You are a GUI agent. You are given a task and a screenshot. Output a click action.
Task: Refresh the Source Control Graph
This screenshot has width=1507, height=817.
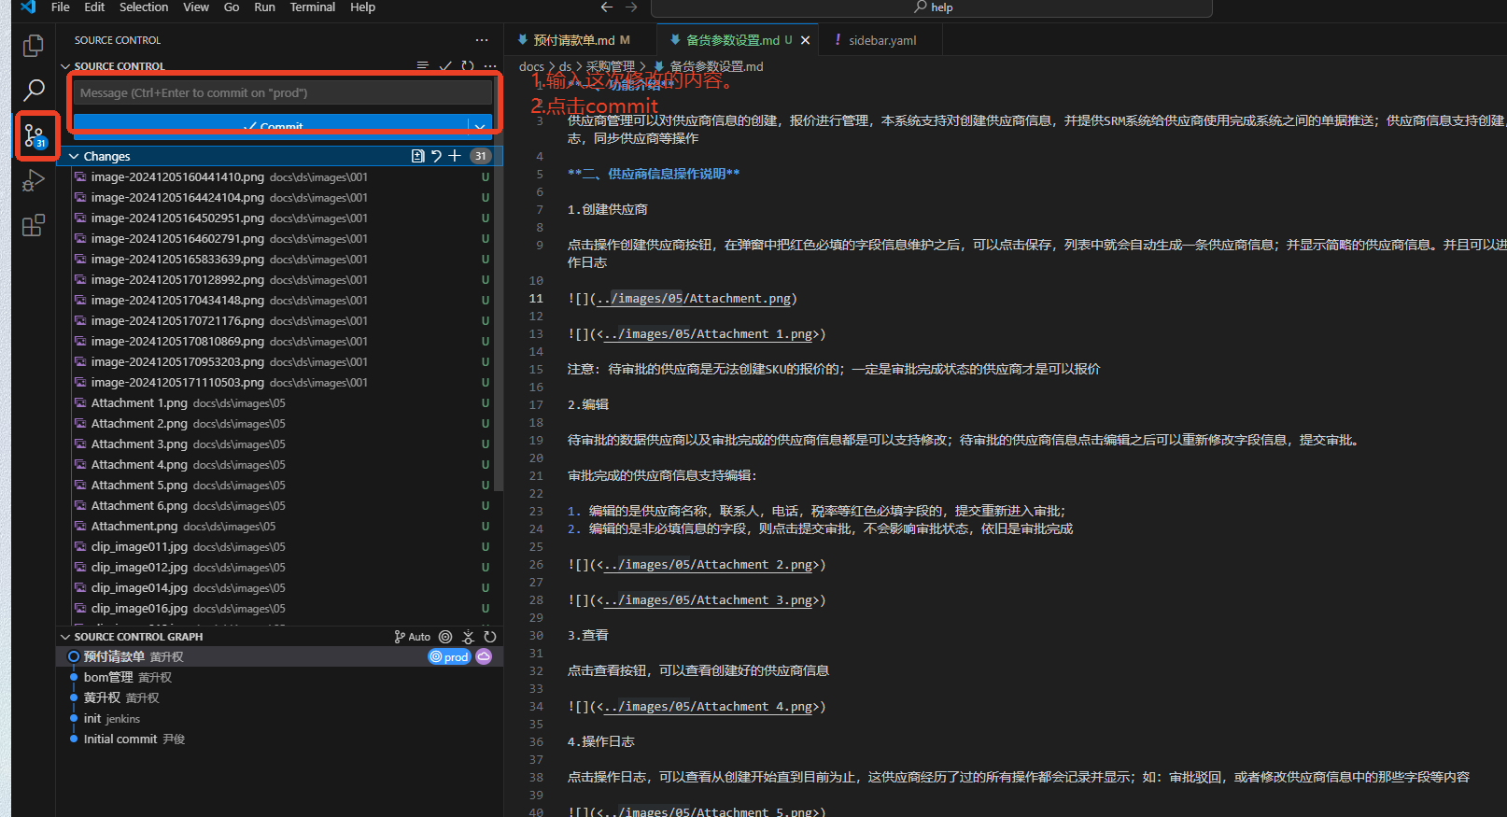(490, 637)
